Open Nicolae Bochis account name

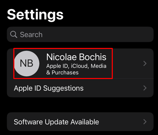pos(76,57)
